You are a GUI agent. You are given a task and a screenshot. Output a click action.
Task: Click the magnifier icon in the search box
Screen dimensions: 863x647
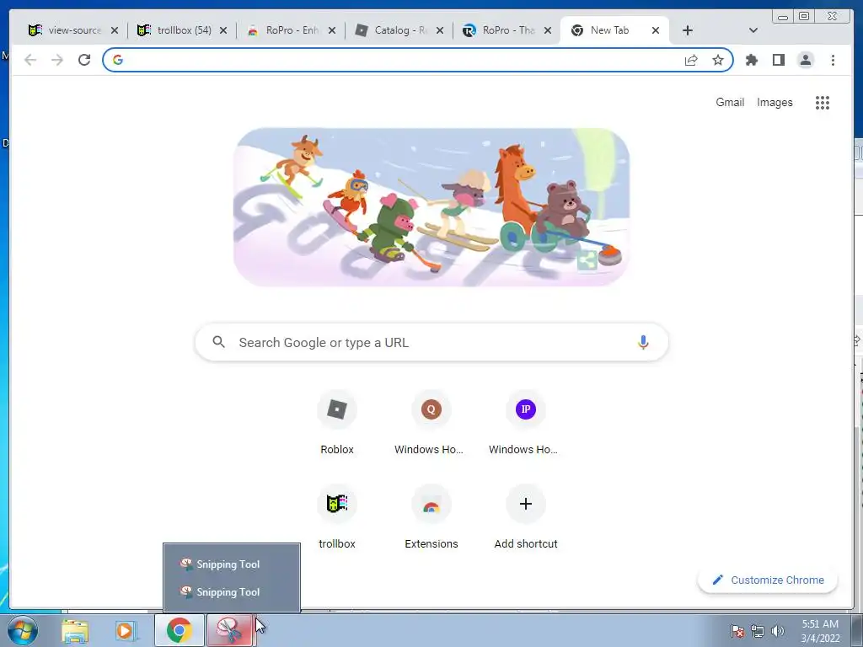tap(218, 342)
